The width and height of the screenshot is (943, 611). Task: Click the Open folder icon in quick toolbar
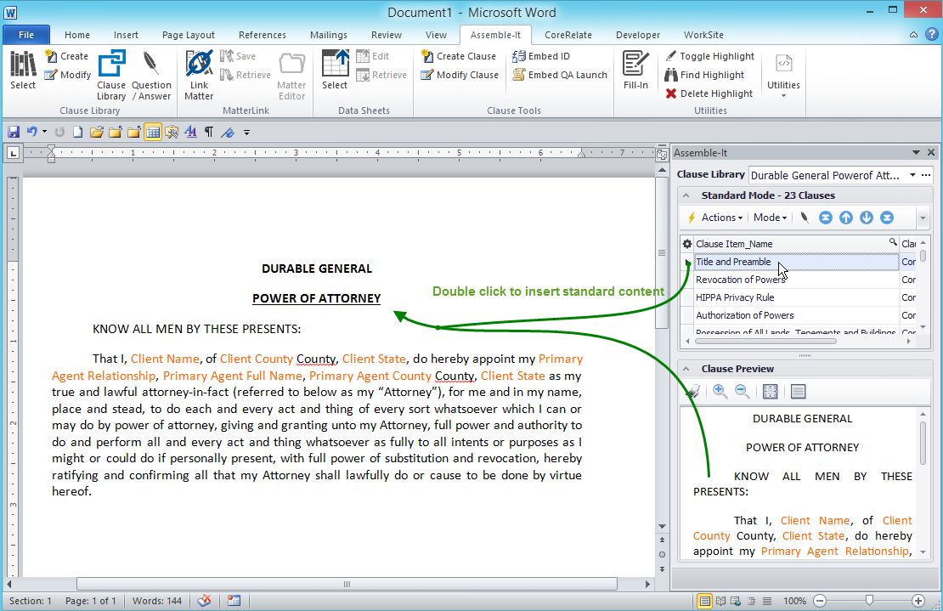click(x=96, y=132)
